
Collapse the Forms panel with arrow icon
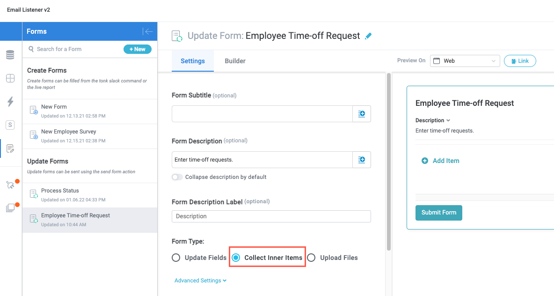tap(148, 31)
